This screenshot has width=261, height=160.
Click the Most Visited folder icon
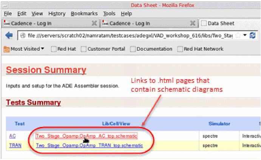7,49
